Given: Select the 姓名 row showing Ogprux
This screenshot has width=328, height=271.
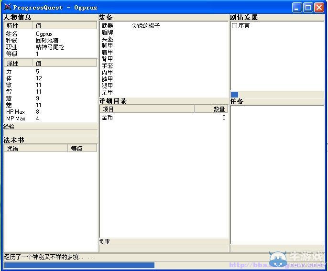Looking at the screenshot, I should click(50, 33).
